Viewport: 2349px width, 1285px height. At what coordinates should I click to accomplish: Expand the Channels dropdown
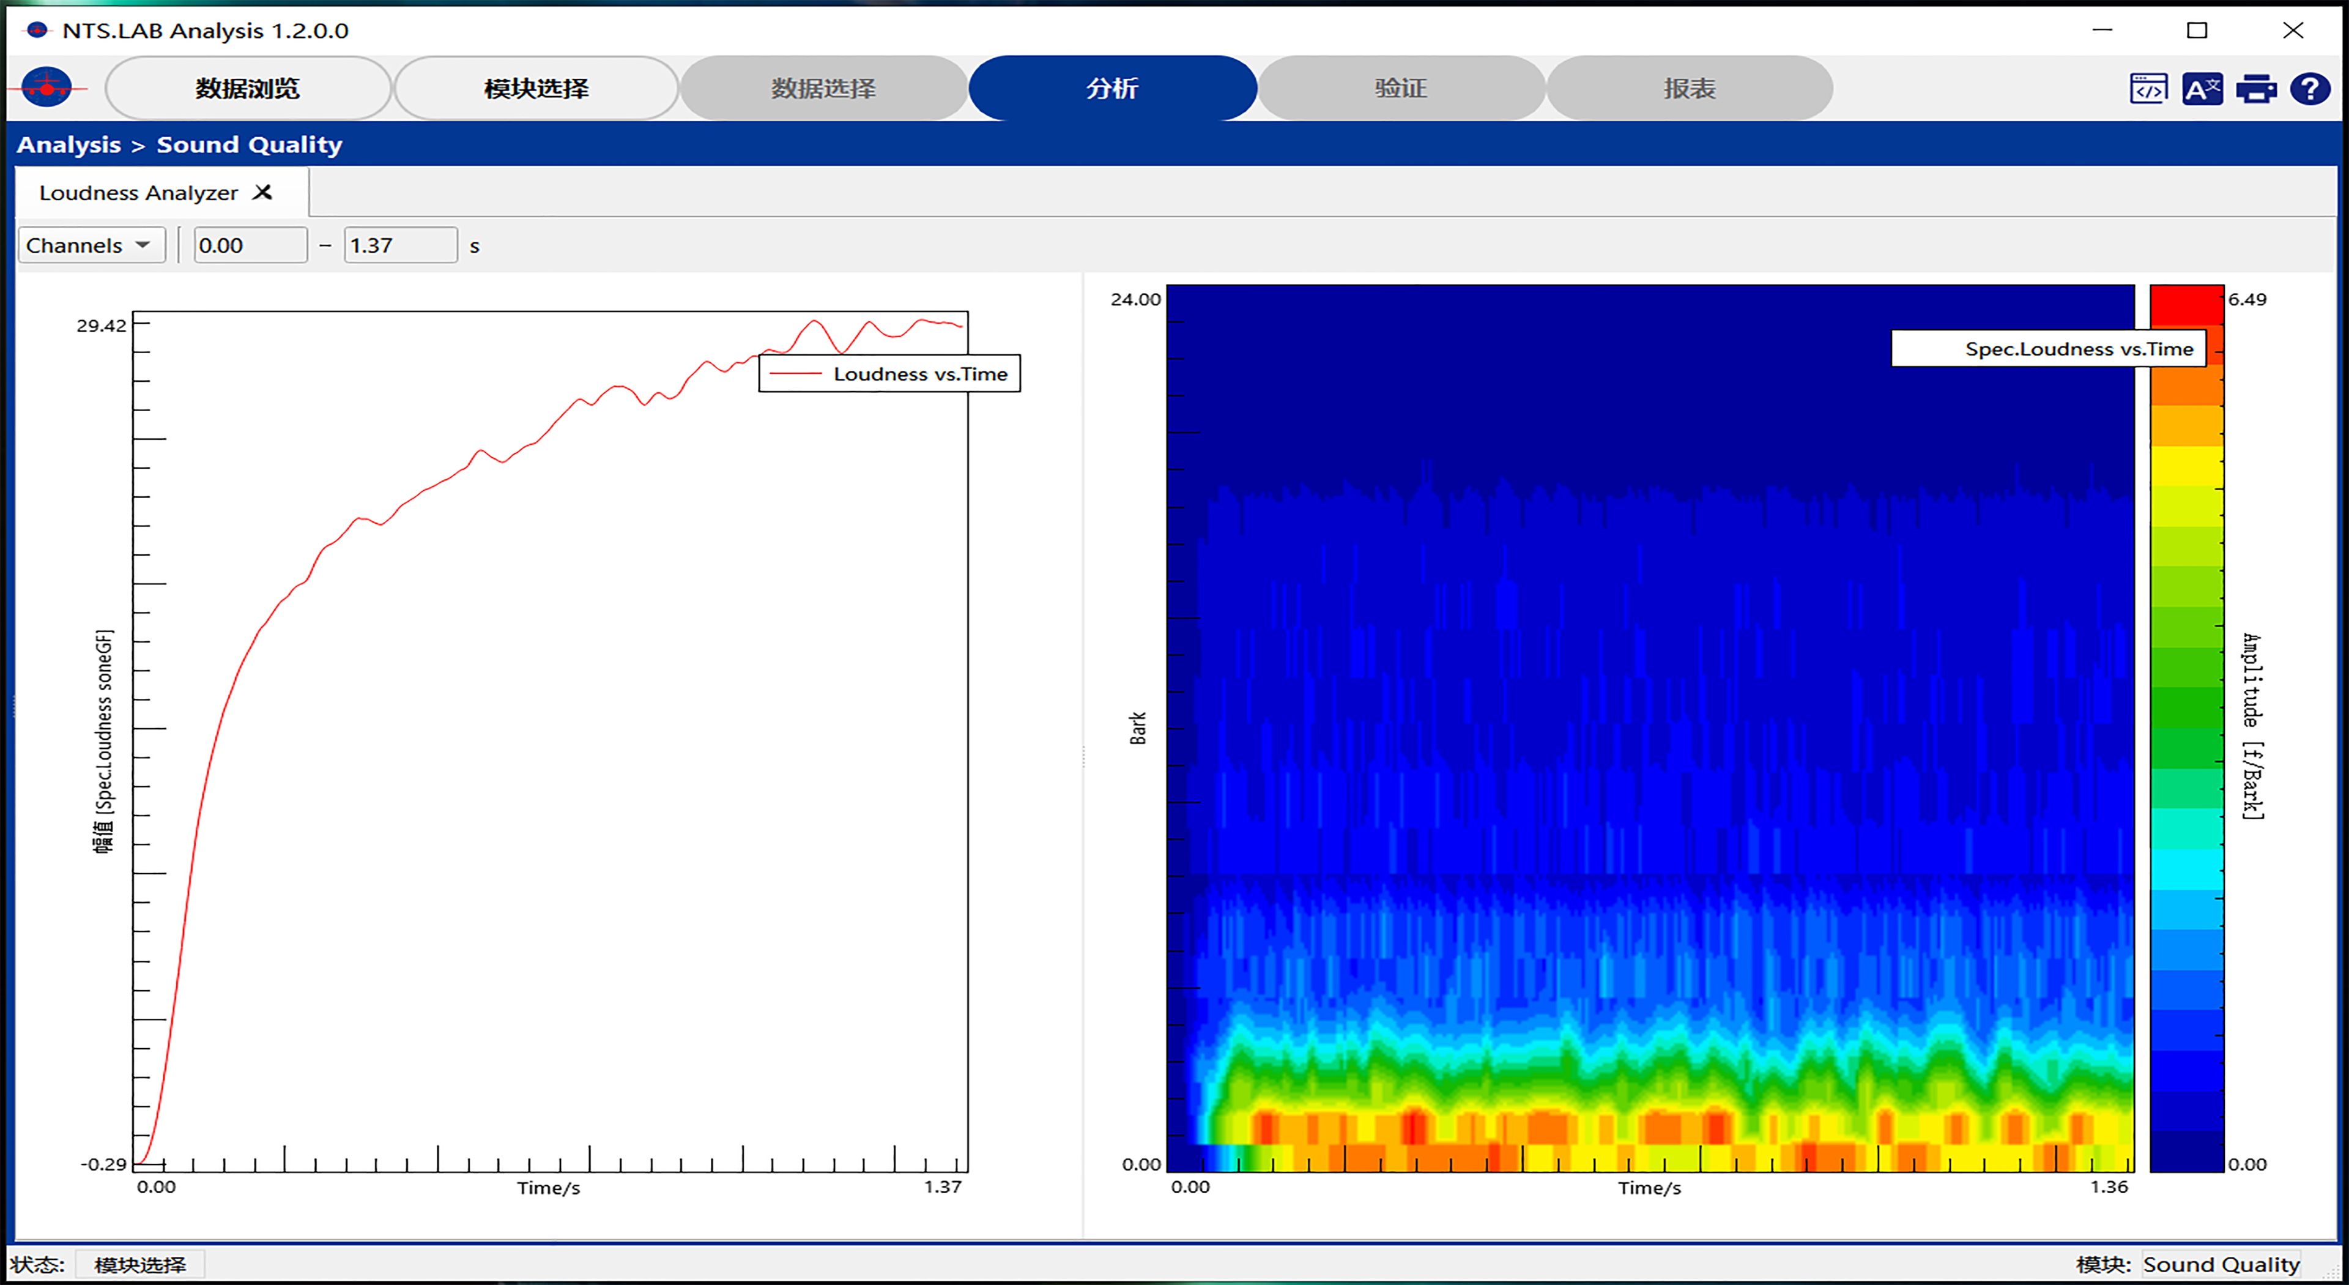tap(91, 245)
